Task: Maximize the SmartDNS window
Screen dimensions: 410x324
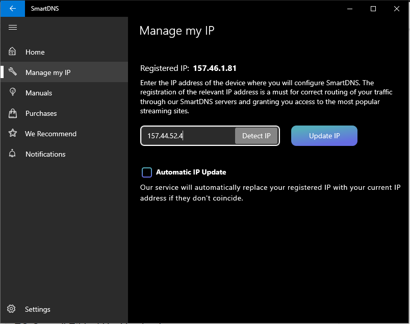Action: pyautogui.click(x=373, y=9)
